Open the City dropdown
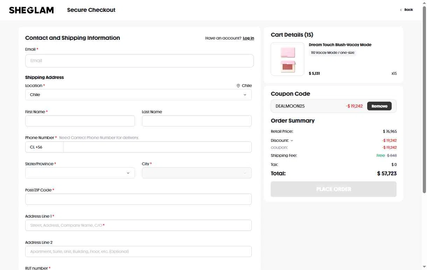427x270 pixels. click(197, 173)
